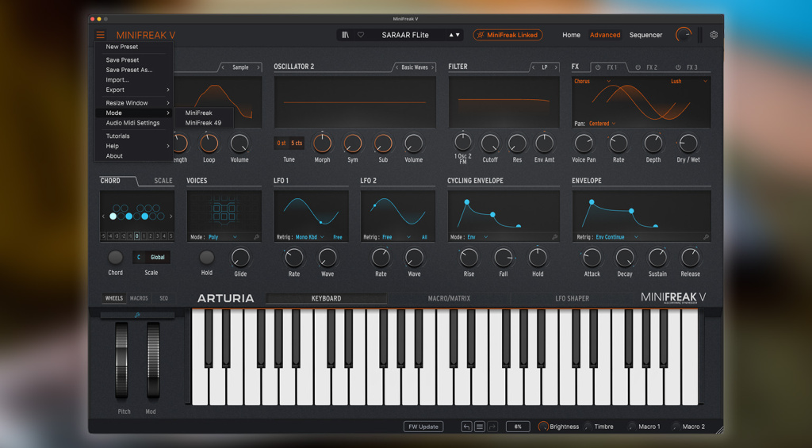
Task: Open the Pan Centered dropdown
Action: pos(603,123)
